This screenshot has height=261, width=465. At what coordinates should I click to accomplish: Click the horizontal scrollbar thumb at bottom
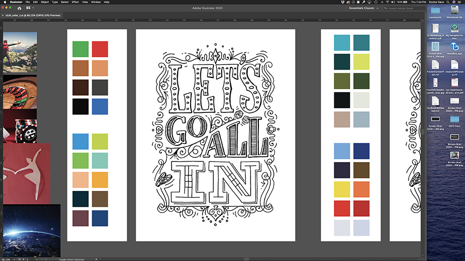246,259
